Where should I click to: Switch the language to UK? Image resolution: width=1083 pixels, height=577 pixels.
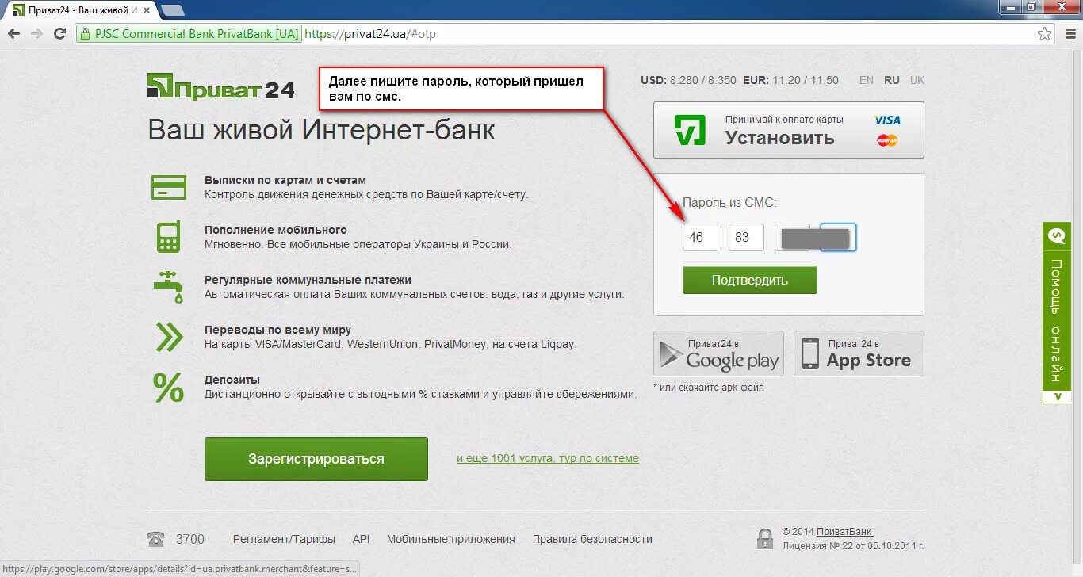click(917, 80)
